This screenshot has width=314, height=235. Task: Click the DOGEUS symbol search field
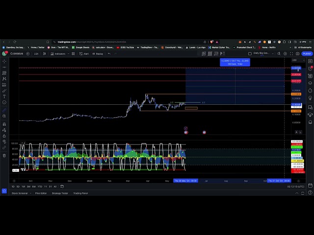[x=18, y=54]
